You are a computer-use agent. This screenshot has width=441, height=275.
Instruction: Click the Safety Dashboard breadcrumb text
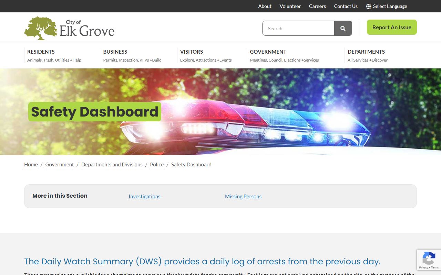pyautogui.click(x=191, y=165)
